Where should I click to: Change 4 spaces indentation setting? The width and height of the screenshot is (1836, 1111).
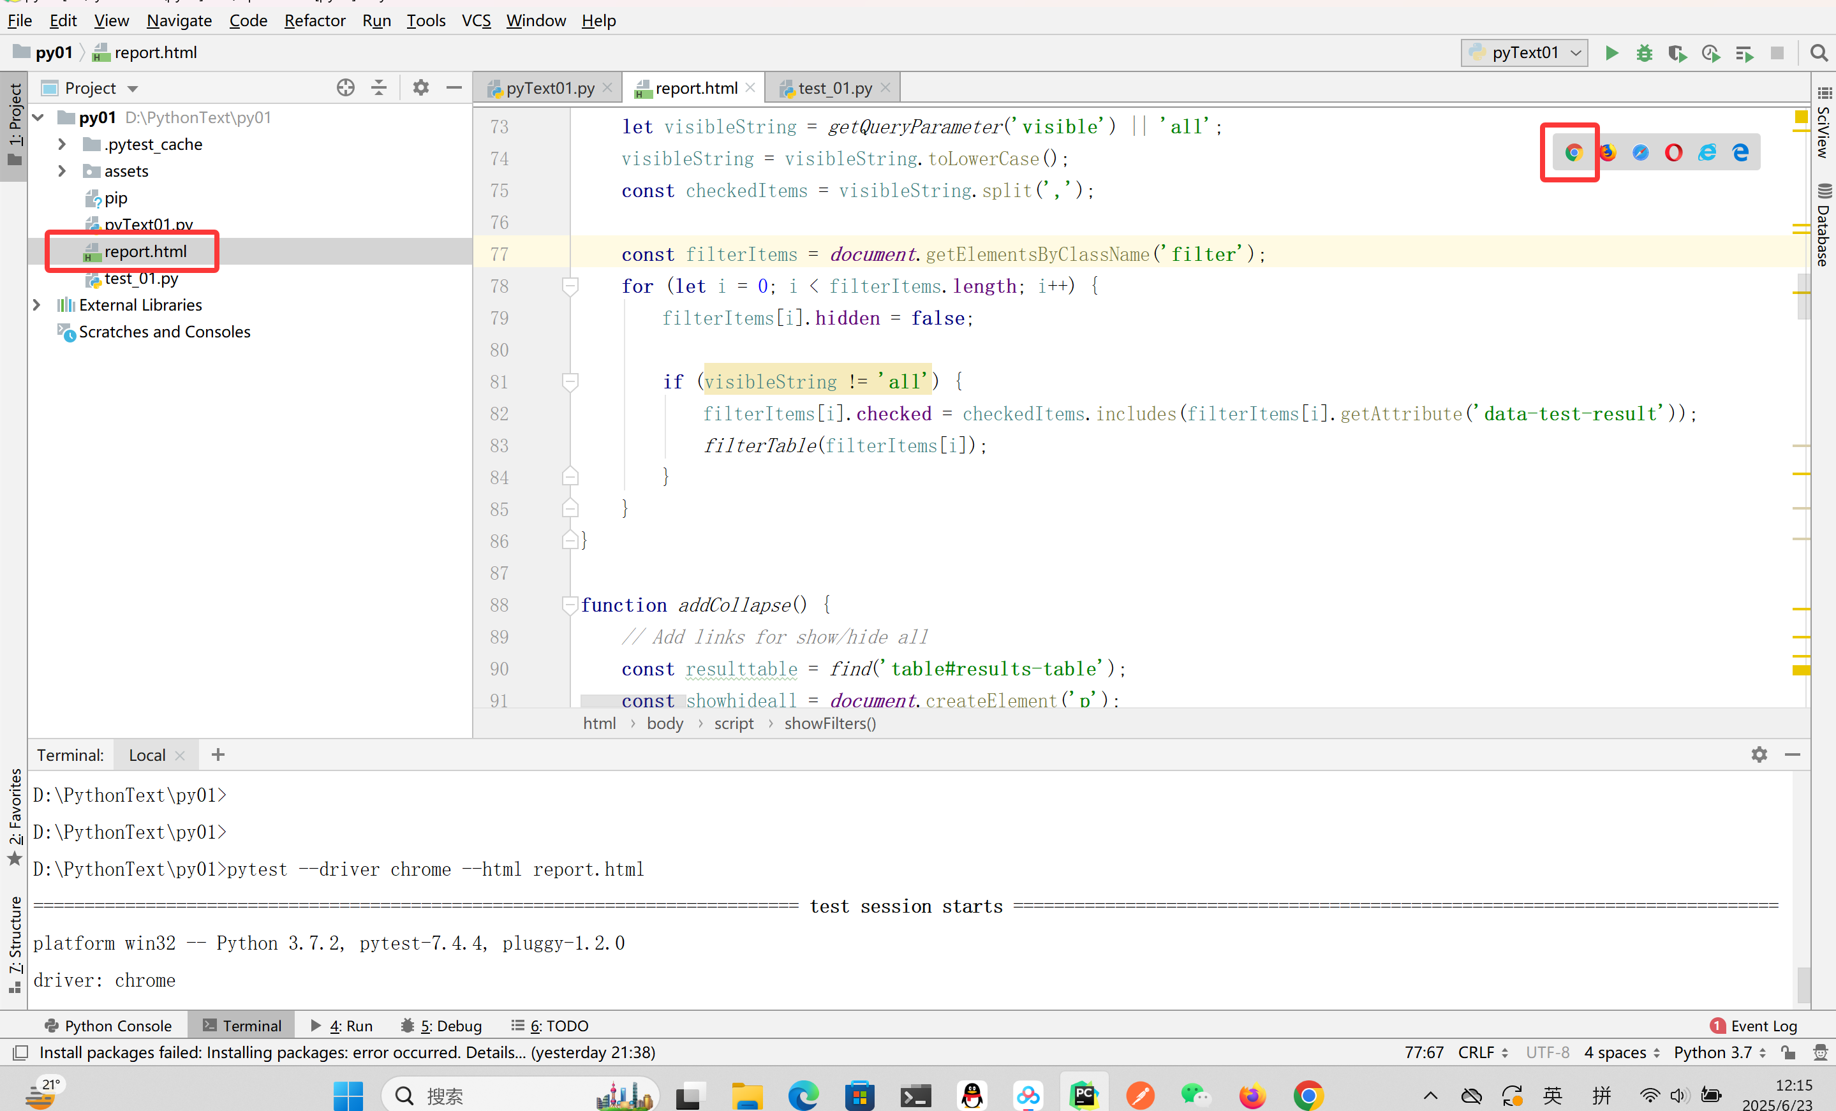[1622, 1052]
